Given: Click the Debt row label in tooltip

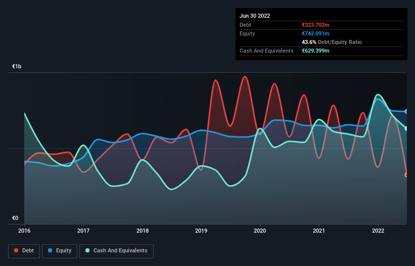Looking at the screenshot, I should pyautogui.click(x=245, y=25).
